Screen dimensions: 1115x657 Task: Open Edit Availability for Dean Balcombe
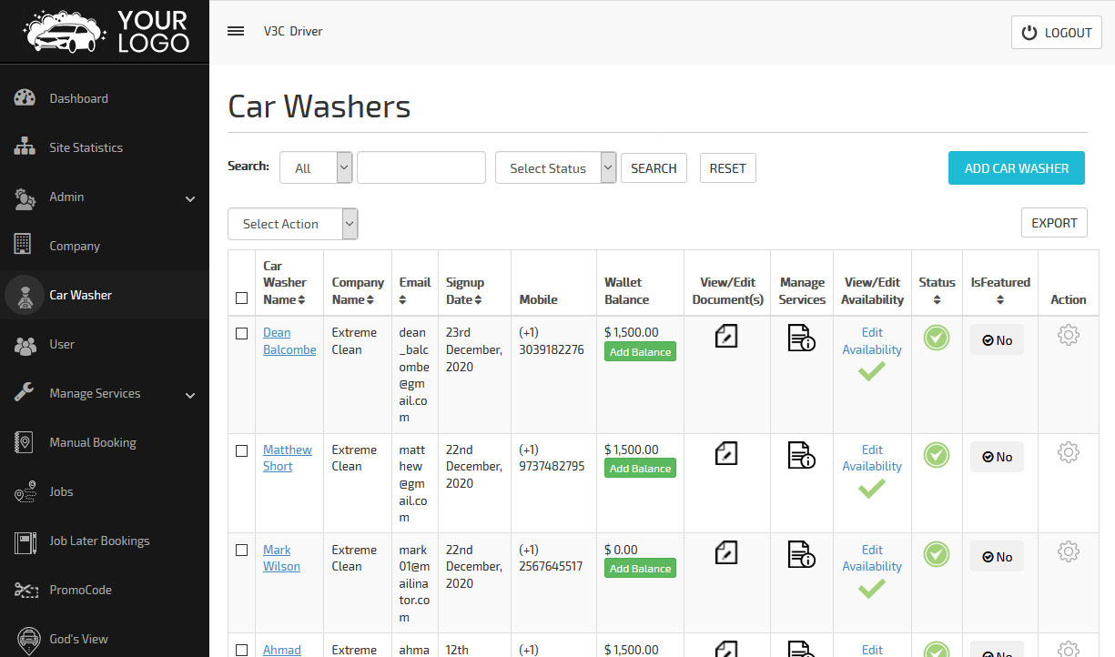[871, 341]
